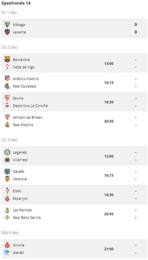Click the Sevilla club crest

7,98
